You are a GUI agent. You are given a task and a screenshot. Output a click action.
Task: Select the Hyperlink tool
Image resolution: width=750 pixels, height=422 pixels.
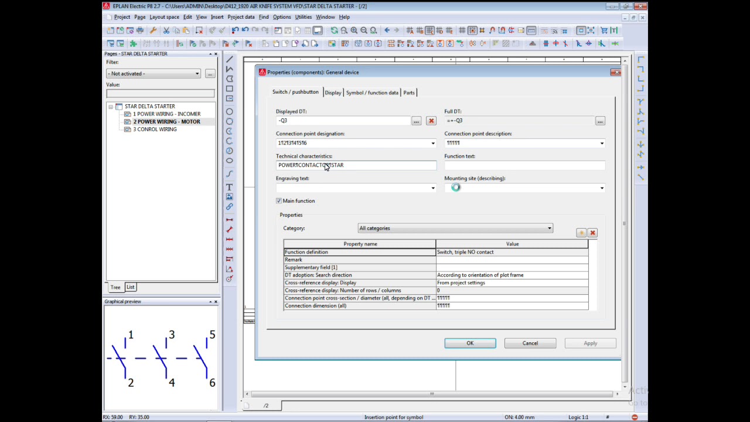(x=229, y=207)
